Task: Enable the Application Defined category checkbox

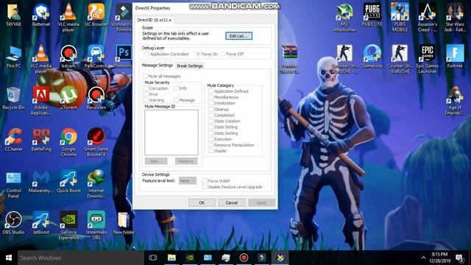Action: pos(211,91)
